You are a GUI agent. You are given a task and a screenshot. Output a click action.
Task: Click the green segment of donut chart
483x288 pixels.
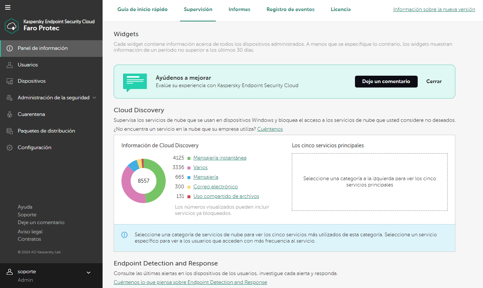[x=160, y=181]
